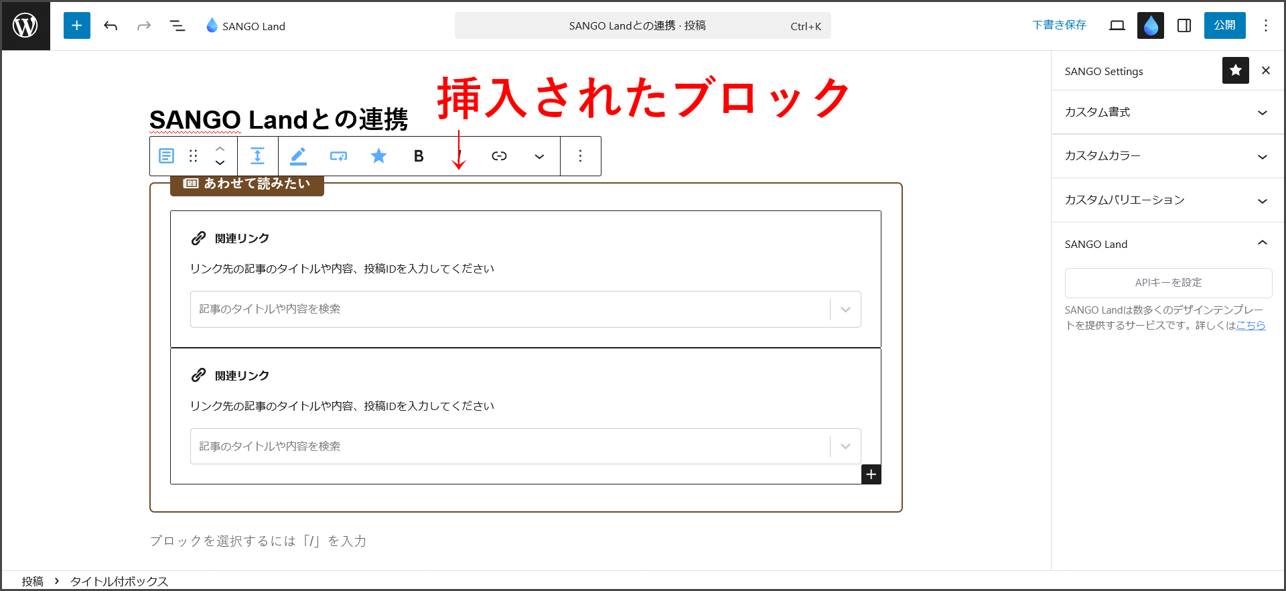Move block up with chevron
The image size is (1286, 591).
[x=220, y=149]
